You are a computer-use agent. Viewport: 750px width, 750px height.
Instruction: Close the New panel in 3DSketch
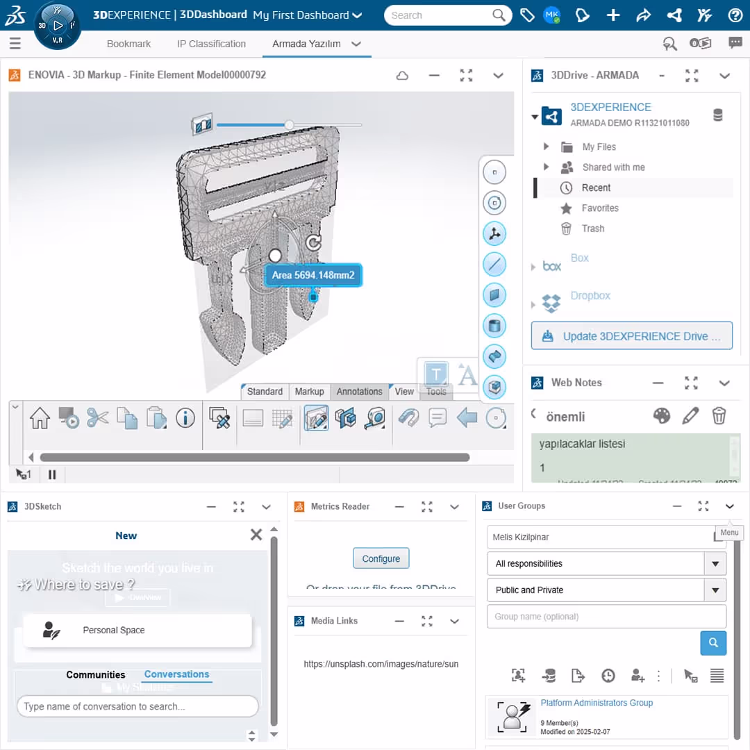click(x=256, y=535)
